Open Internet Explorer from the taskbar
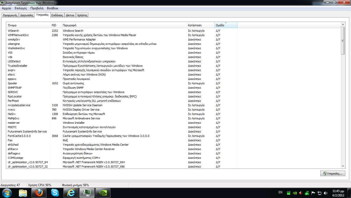Image resolution: width=351 pixels, height=198 pixels. tap(71, 193)
